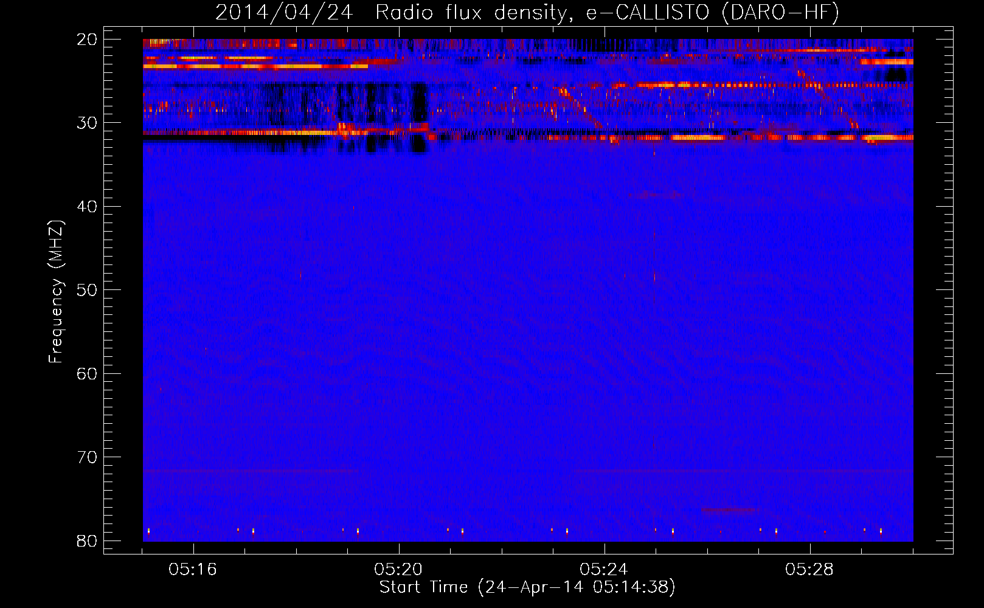
Task: Click the "Frequency (MHZ)" axis label
Action: click(x=56, y=292)
